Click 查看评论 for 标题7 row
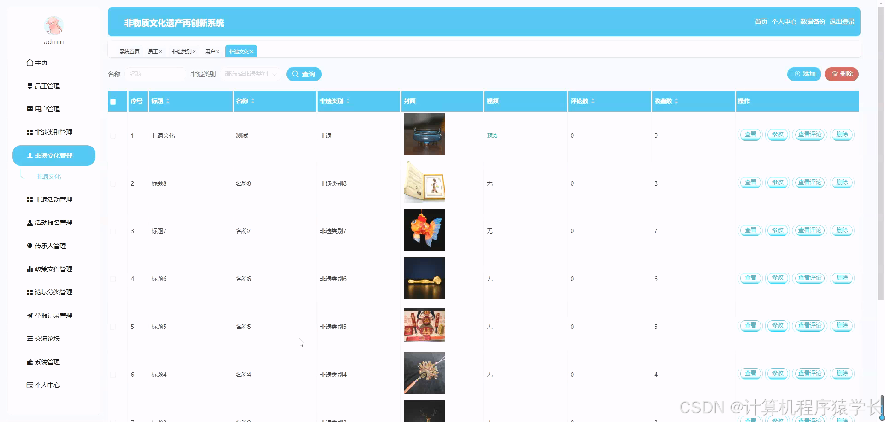Image resolution: width=885 pixels, height=422 pixels. click(x=810, y=230)
